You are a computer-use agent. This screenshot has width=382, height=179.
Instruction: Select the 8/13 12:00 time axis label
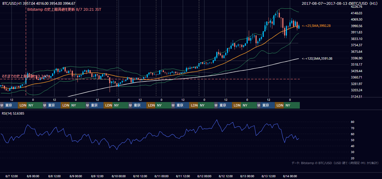point(269,176)
